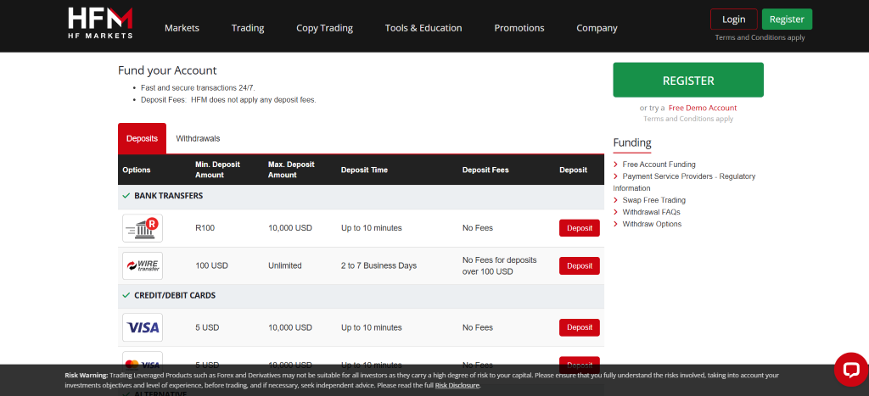Open the Markets menu
869x396 pixels.
(x=182, y=28)
